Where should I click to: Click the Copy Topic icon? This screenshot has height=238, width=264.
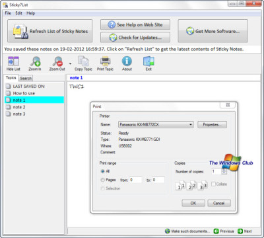click(x=83, y=61)
